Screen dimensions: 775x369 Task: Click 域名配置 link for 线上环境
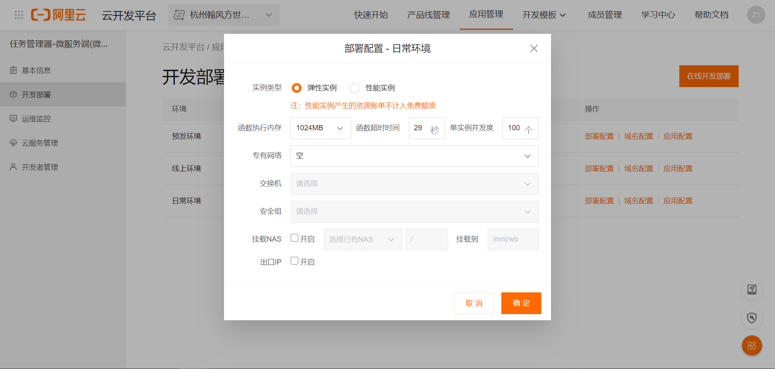pos(639,169)
